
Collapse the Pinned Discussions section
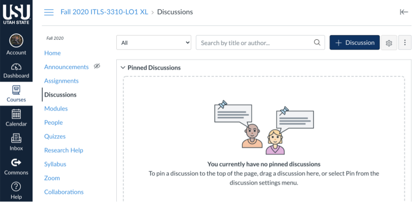click(123, 68)
